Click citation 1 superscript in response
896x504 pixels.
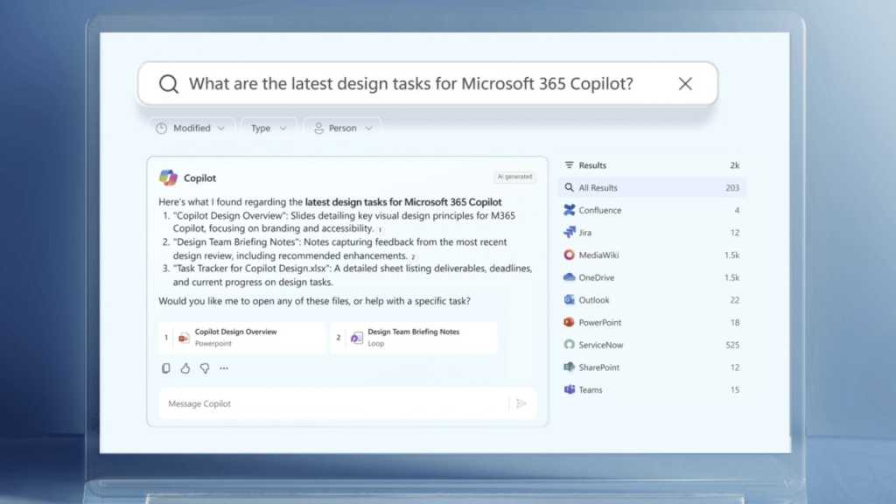click(x=380, y=230)
